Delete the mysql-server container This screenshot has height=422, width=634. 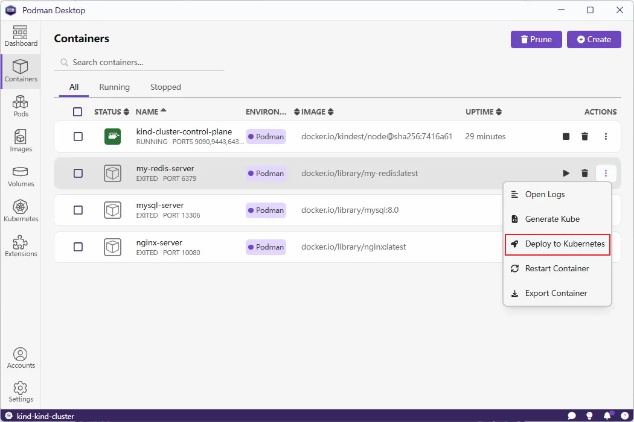click(584, 210)
